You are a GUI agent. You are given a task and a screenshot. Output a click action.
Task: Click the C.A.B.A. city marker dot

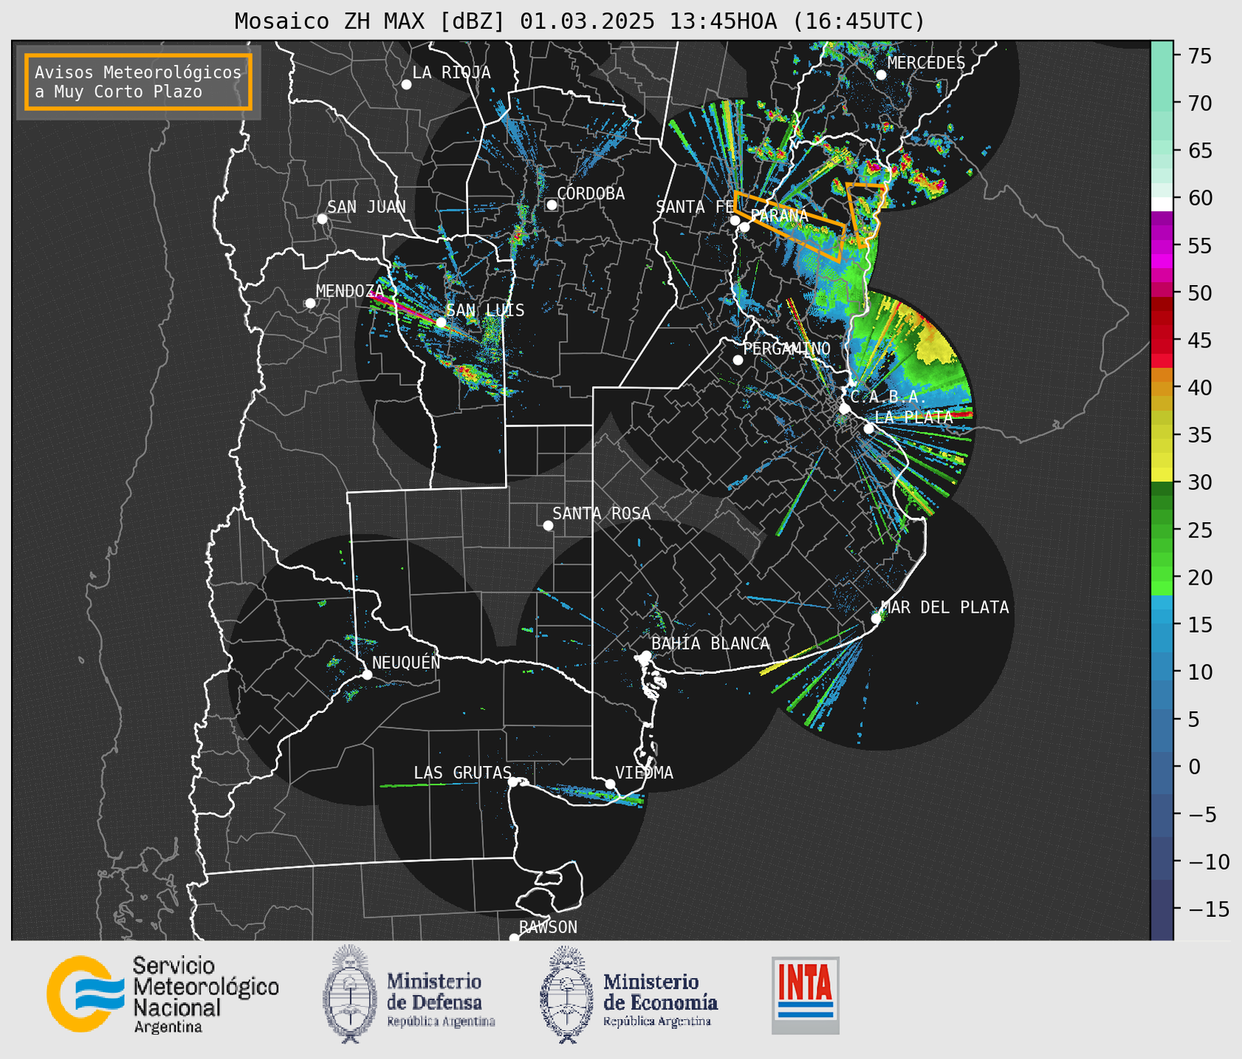coord(844,408)
